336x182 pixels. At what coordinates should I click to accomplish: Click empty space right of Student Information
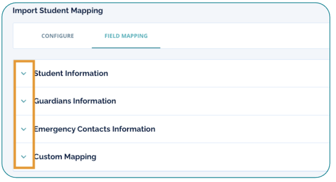[219, 73]
